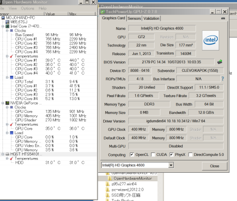Click the hard drive icon beside HGST HTS5410
The image size is (237, 201).
coord(7,154)
